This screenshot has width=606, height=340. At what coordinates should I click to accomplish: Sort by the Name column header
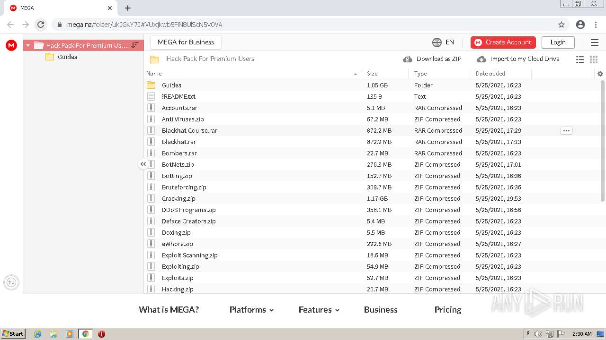pyautogui.click(x=154, y=74)
